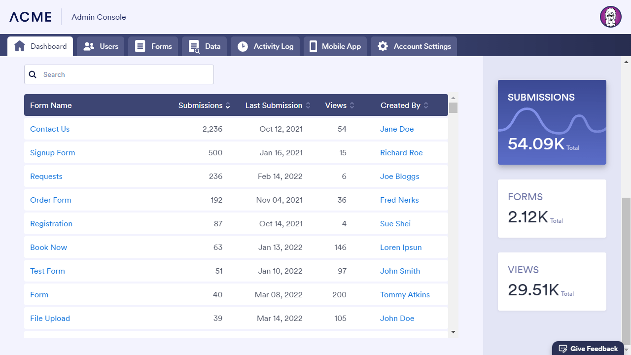Sort table by Last Submission column
The width and height of the screenshot is (631, 355).
(308, 106)
